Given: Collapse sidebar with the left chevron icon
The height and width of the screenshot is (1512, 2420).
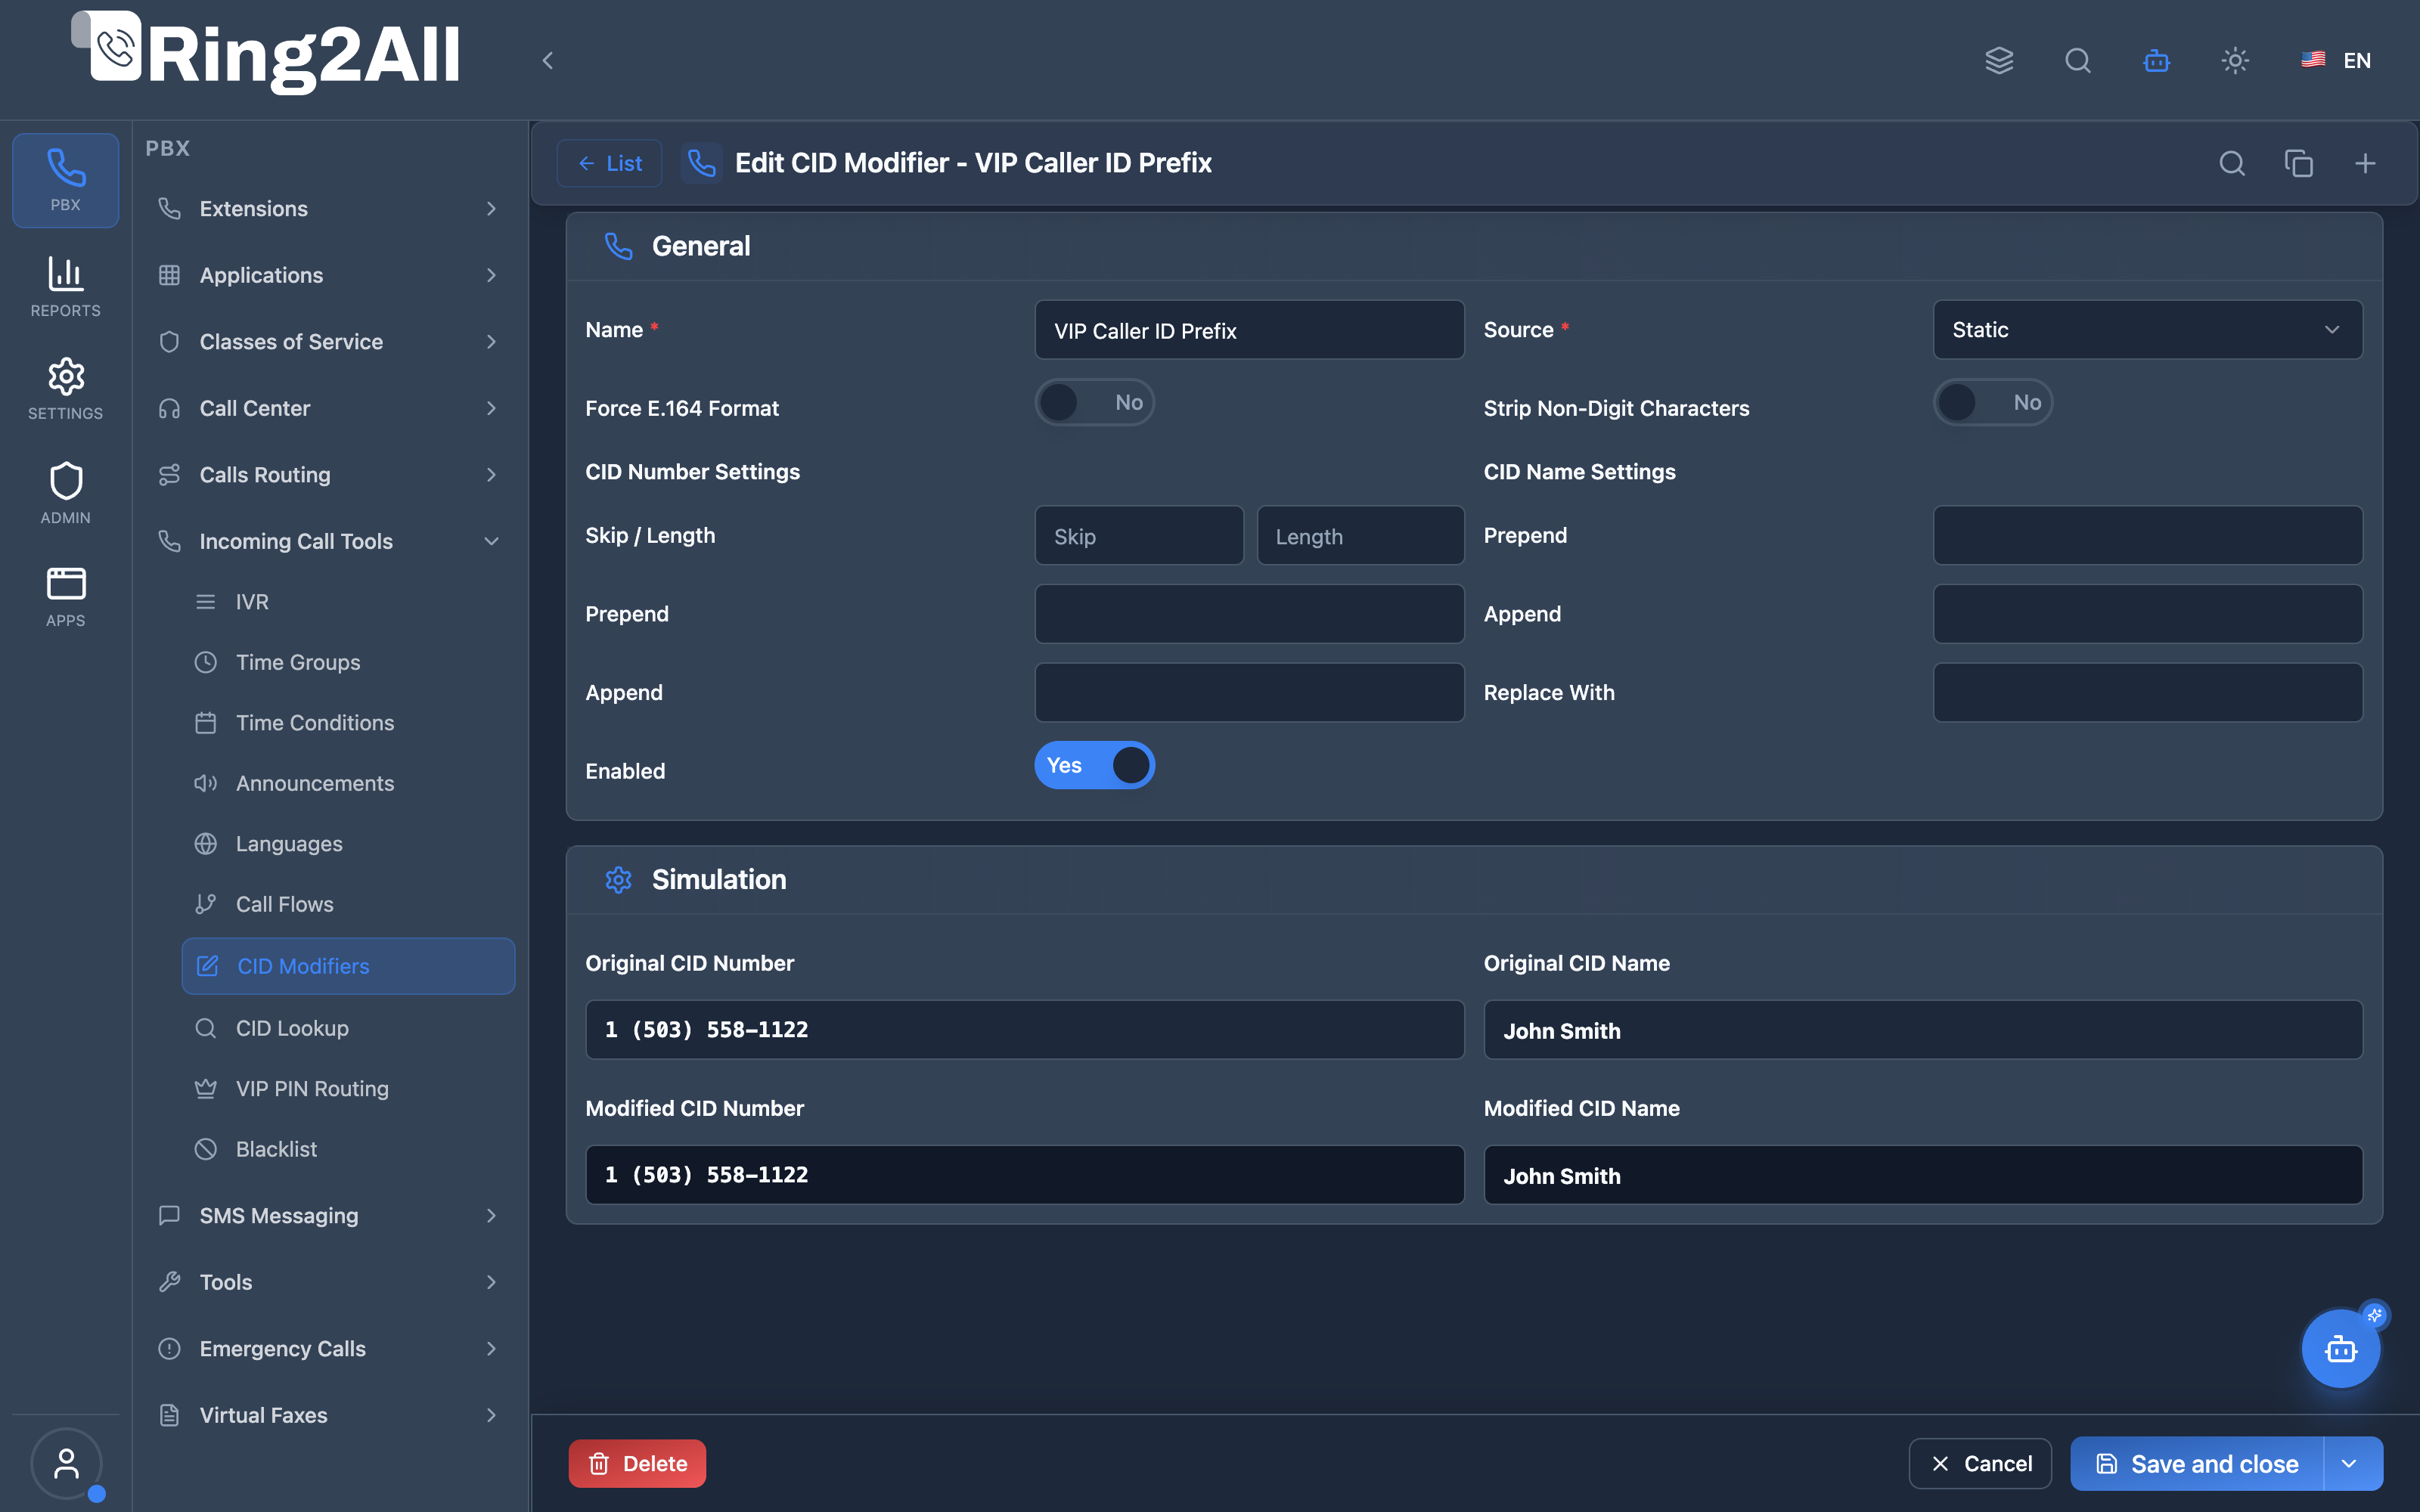Looking at the screenshot, I should pyautogui.click(x=548, y=61).
